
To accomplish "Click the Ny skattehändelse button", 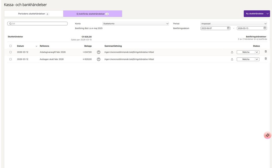I will pyautogui.click(x=255, y=14).
